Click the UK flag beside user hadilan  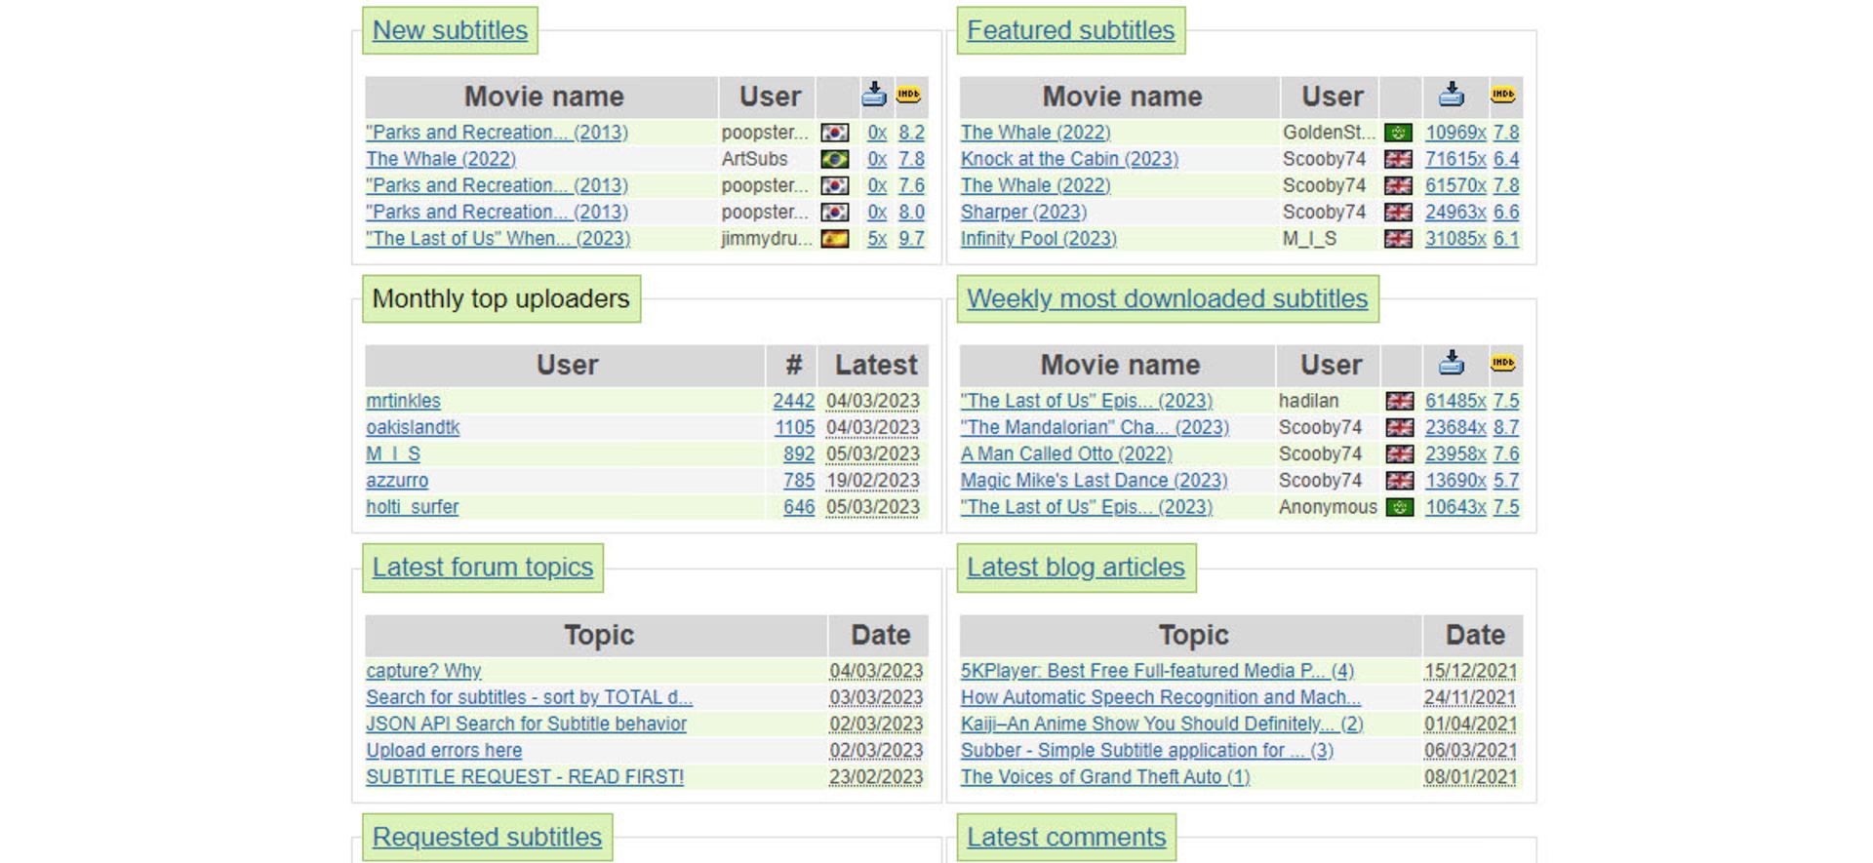[1399, 401]
